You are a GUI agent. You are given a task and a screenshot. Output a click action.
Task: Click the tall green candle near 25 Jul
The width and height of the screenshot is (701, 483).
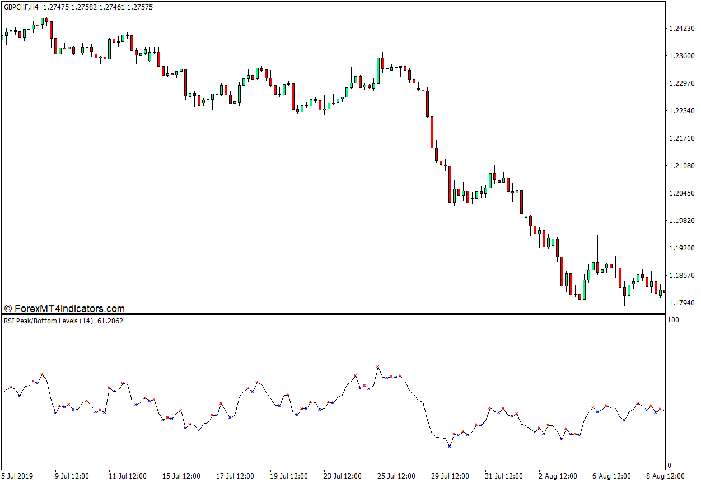378,70
